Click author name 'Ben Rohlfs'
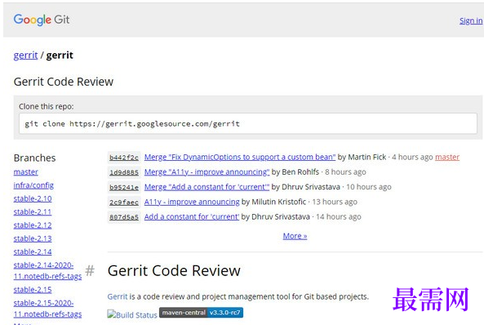 (x=300, y=172)
